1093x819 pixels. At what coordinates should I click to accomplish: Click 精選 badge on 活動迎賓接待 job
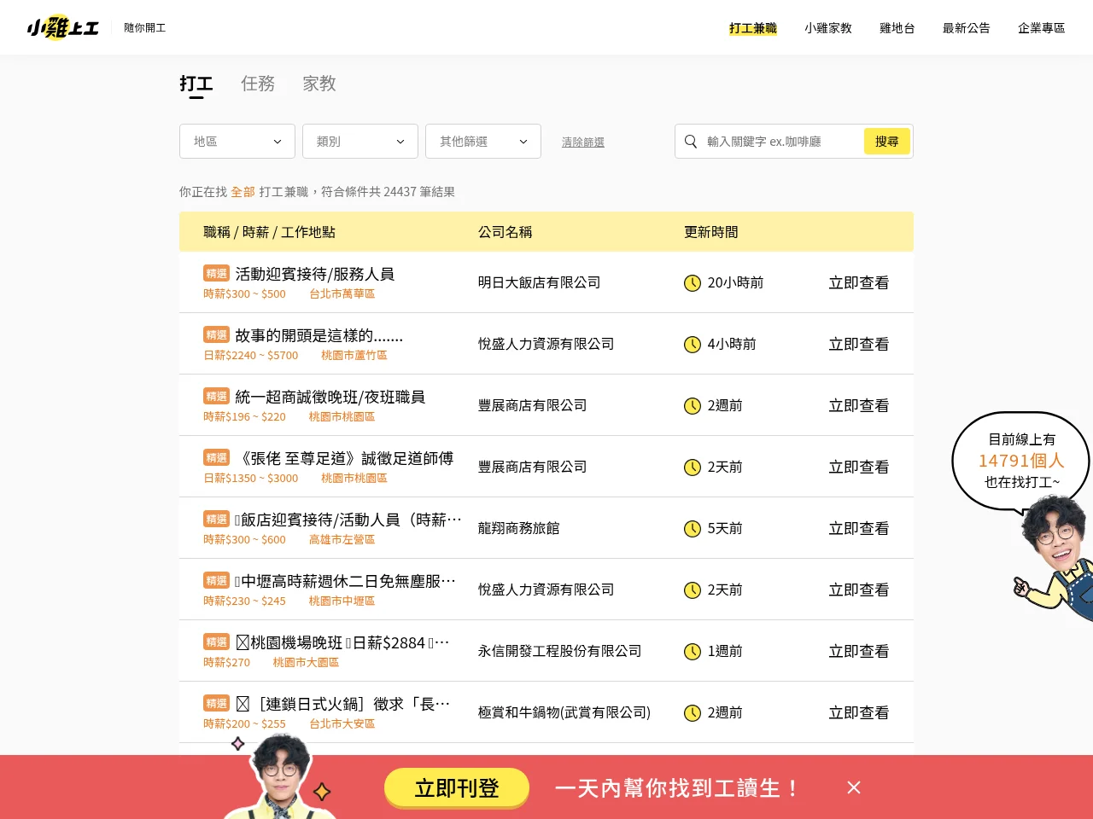click(x=216, y=273)
